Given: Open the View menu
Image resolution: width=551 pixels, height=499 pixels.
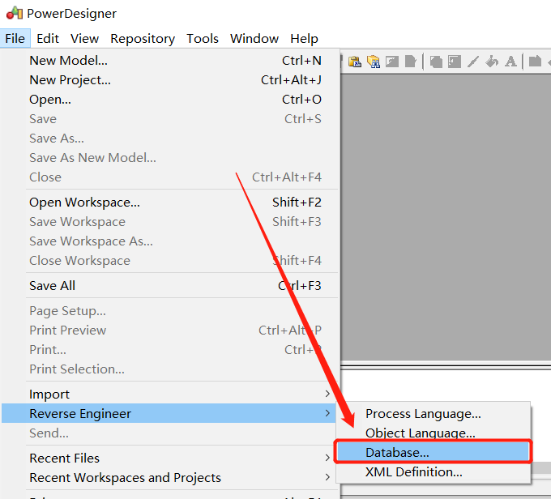Looking at the screenshot, I should point(84,38).
